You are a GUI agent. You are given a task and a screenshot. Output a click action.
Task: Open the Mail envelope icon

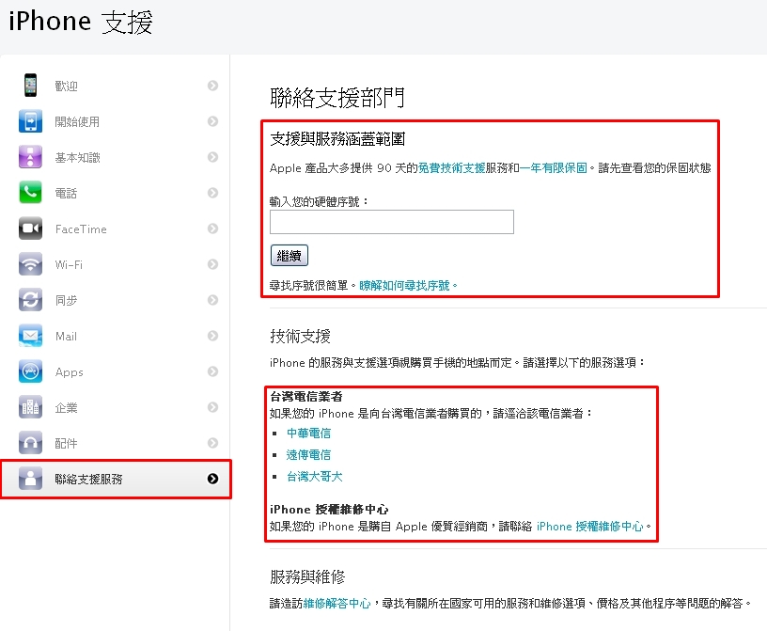click(30, 336)
